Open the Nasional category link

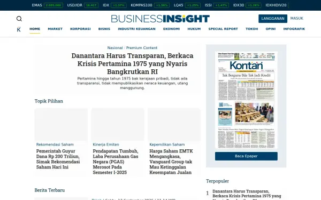click(x=115, y=48)
